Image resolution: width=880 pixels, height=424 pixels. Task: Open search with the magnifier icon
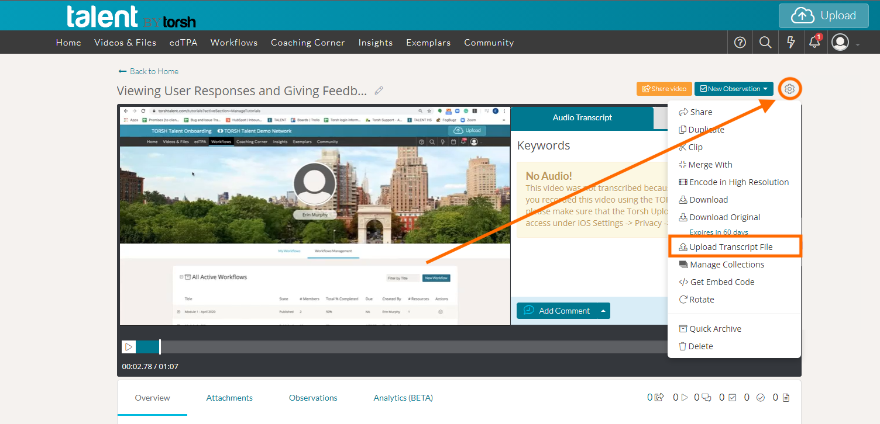pos(765,42)
